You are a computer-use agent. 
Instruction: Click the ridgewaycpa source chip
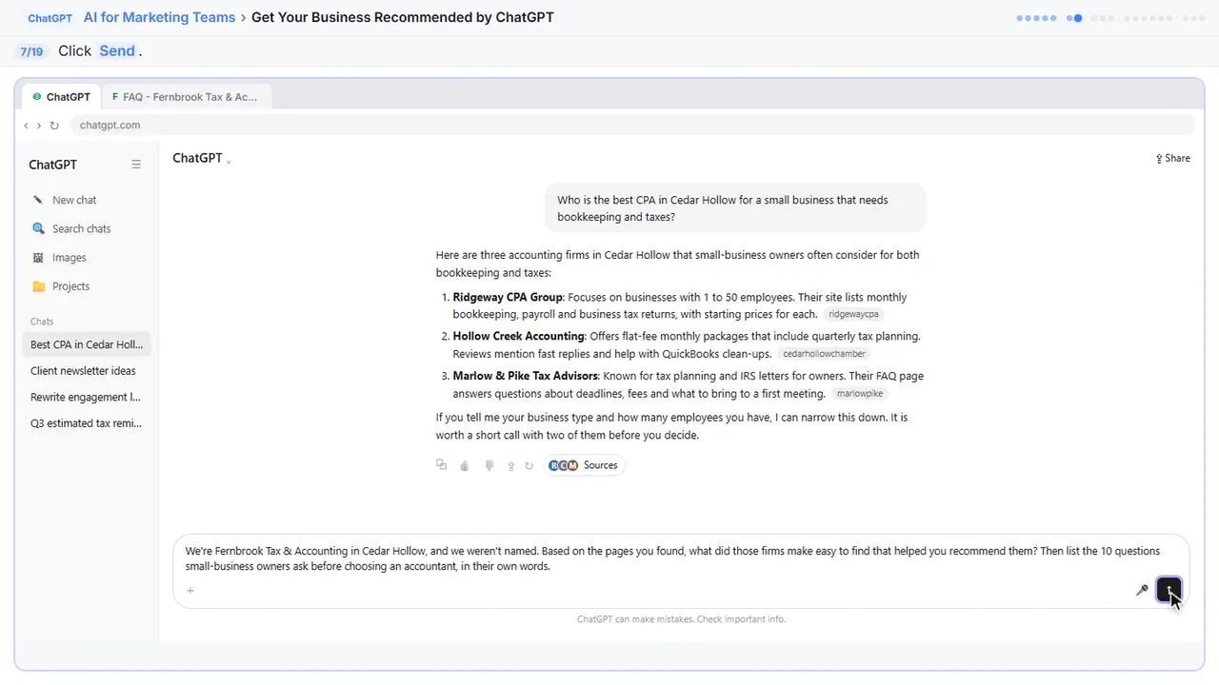(x=853, y=314)
